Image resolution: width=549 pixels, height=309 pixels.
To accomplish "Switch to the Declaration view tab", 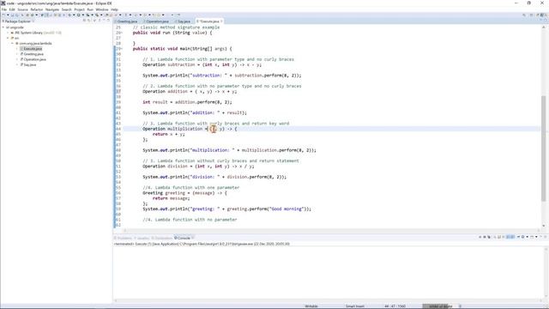I will coord(162,238).
